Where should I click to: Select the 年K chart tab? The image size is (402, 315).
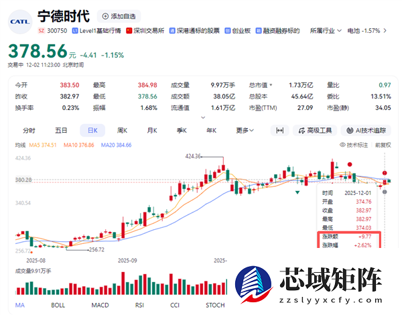coord(212,131)
